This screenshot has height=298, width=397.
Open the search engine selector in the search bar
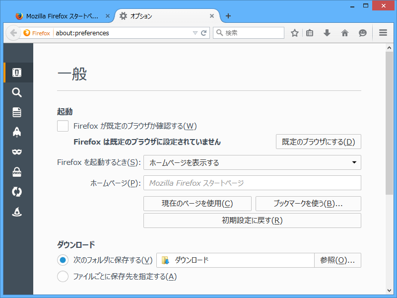(x=219, y=33)
